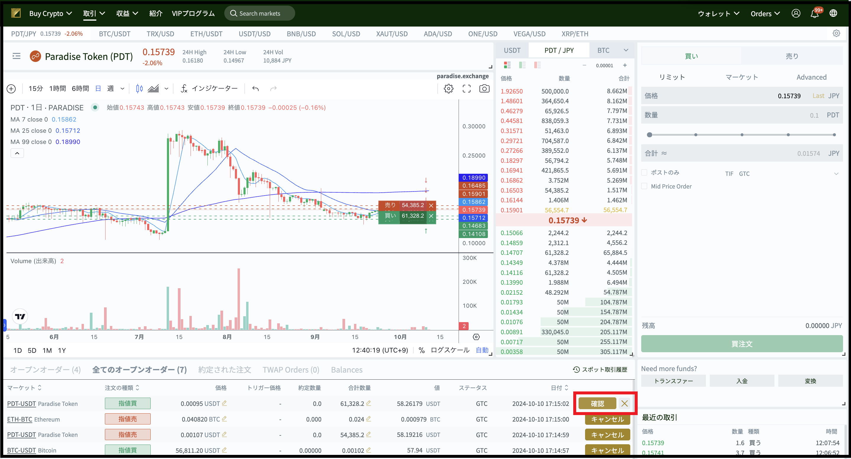Show asks-only order book view

pyautogui.click(x=537, y=65)
